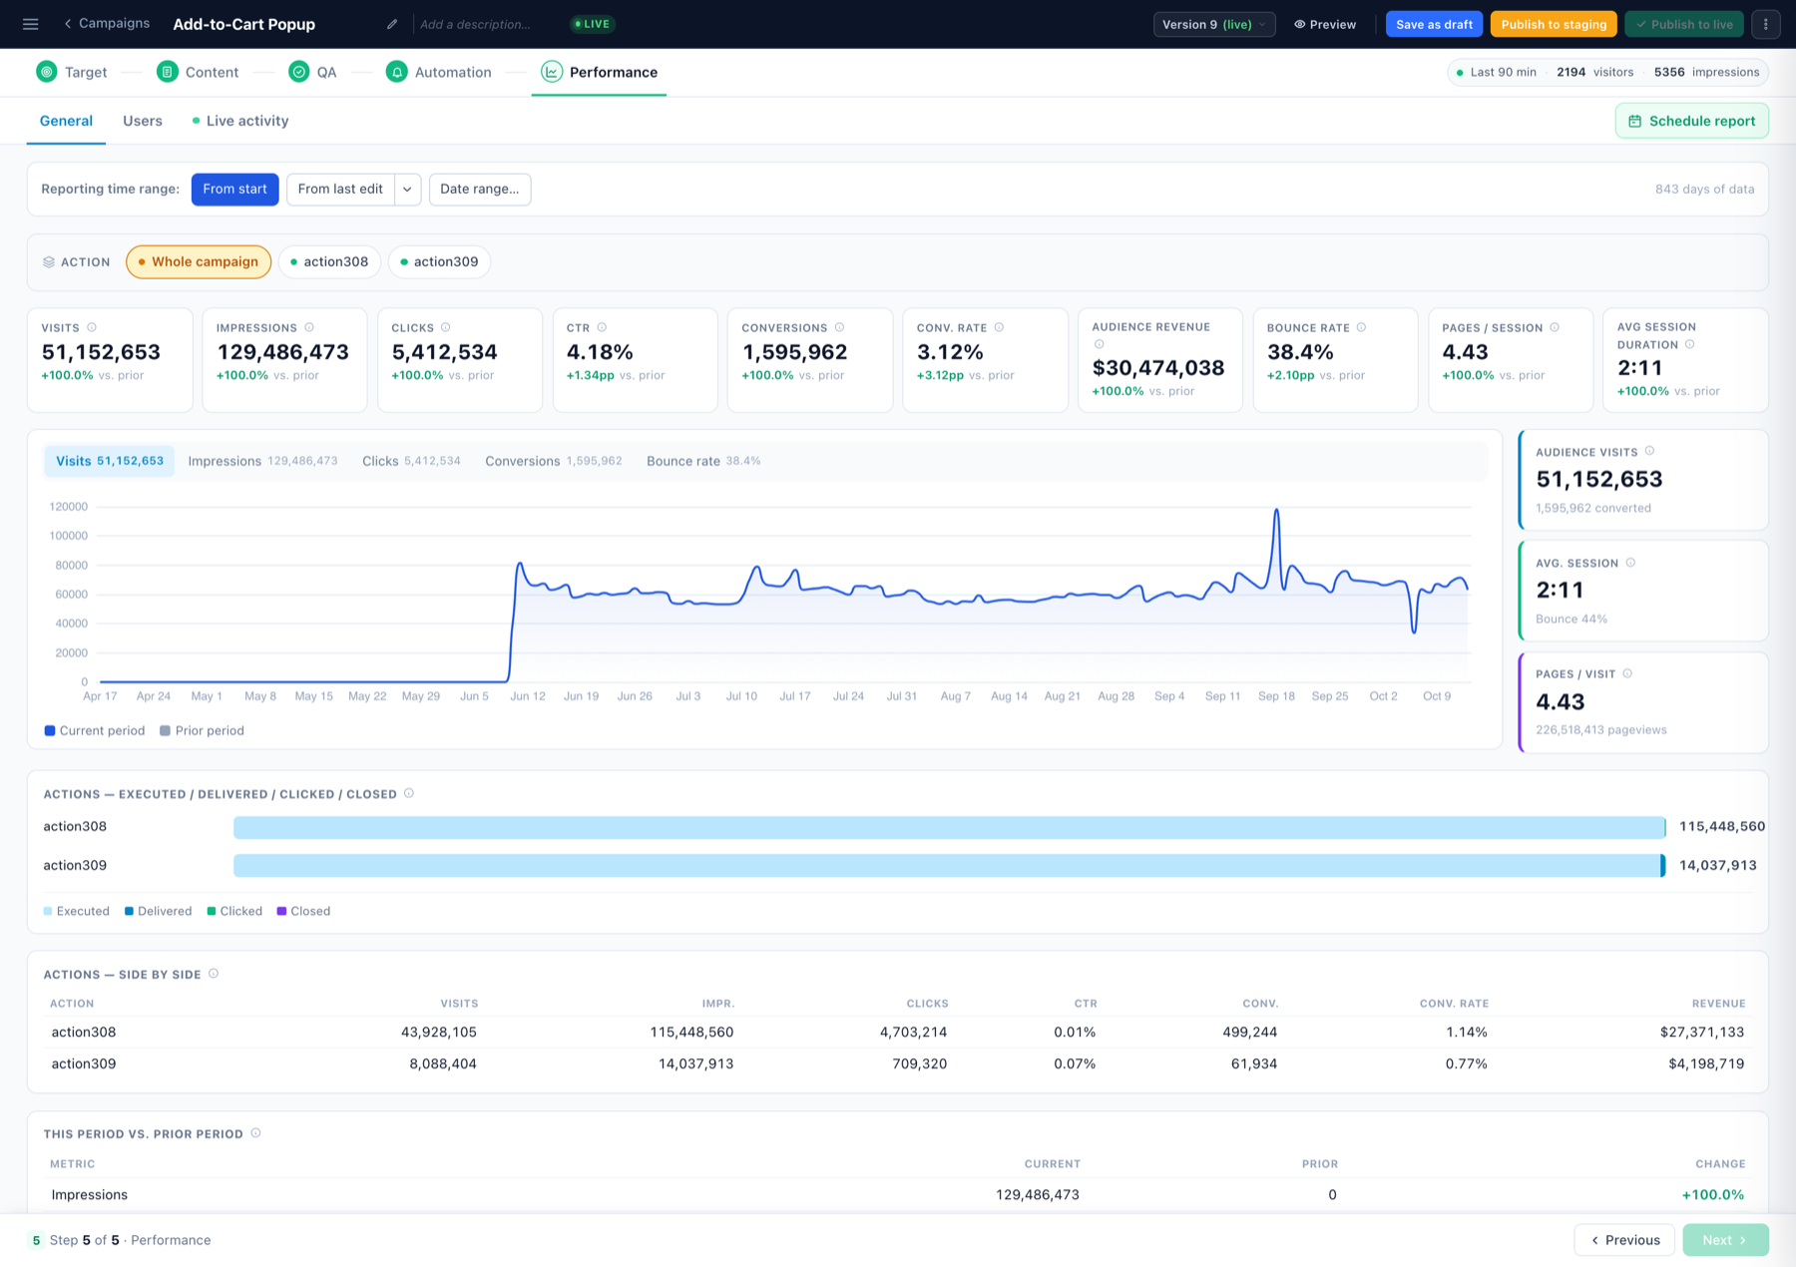The width and height of the screenshot is (1796, 1267).
Task: Toggle Prior period legend in chart
Action: pyautogui.click(x=202, y=730)
